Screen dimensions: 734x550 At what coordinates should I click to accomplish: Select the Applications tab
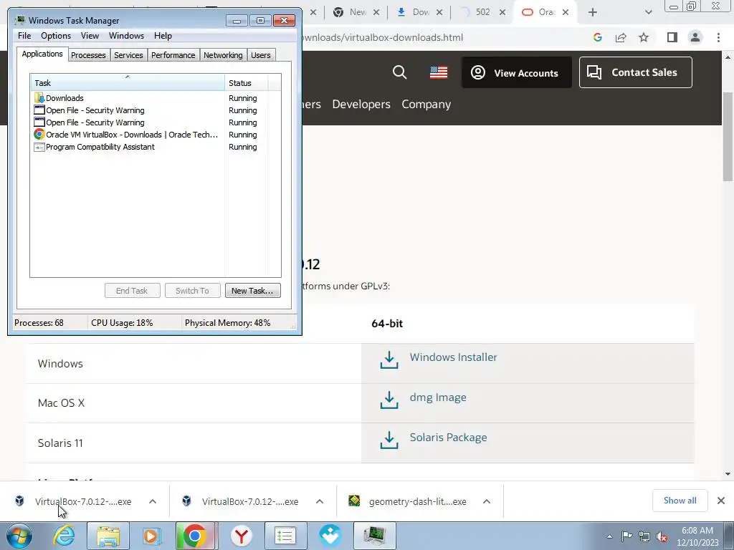click(42, 54)
